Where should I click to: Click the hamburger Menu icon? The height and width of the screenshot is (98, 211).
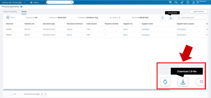[31, 2]
